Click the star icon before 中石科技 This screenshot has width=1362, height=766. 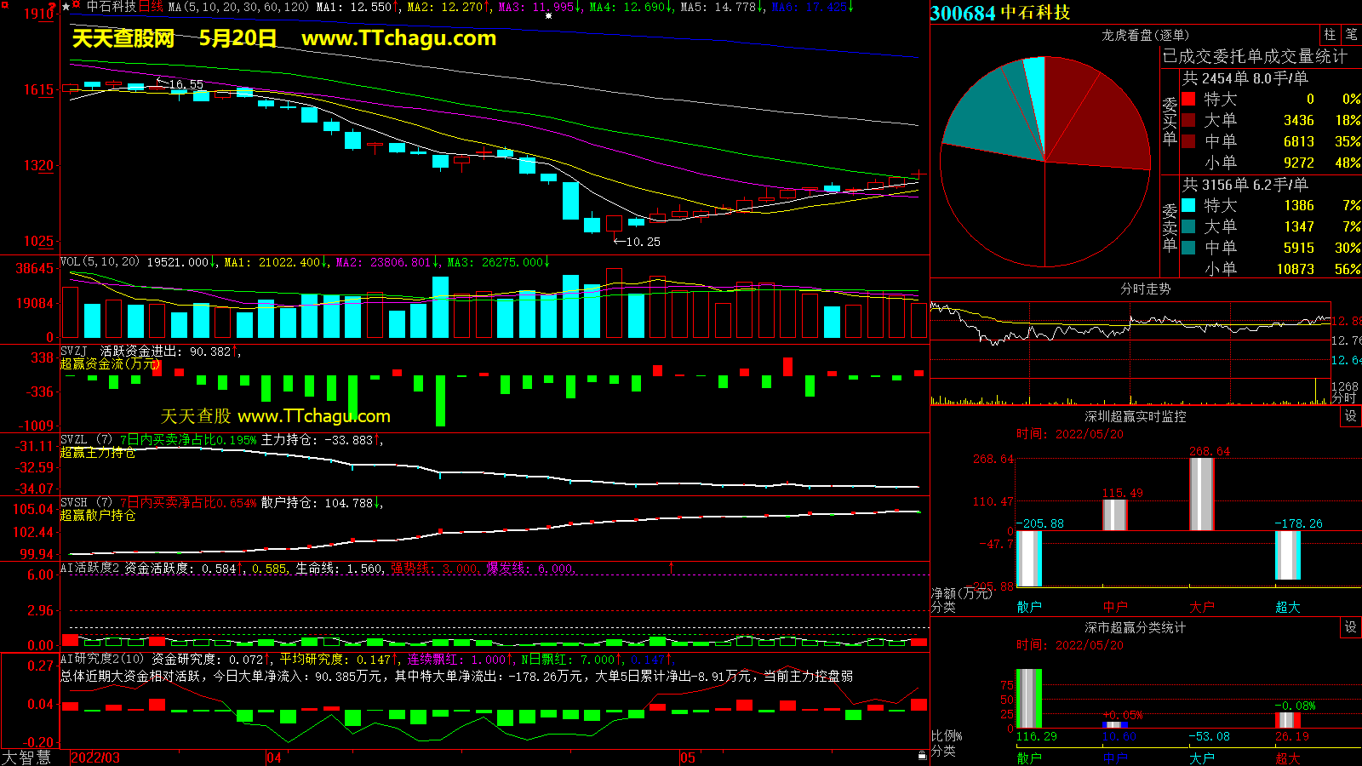(66, 7)
